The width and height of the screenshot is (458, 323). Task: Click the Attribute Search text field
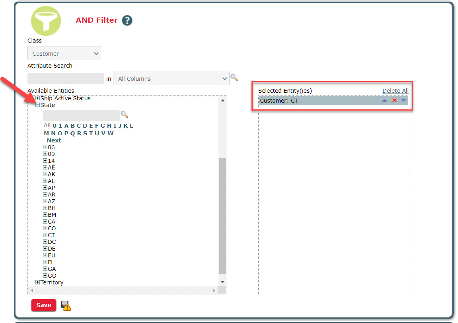click(x=66, y=79)
